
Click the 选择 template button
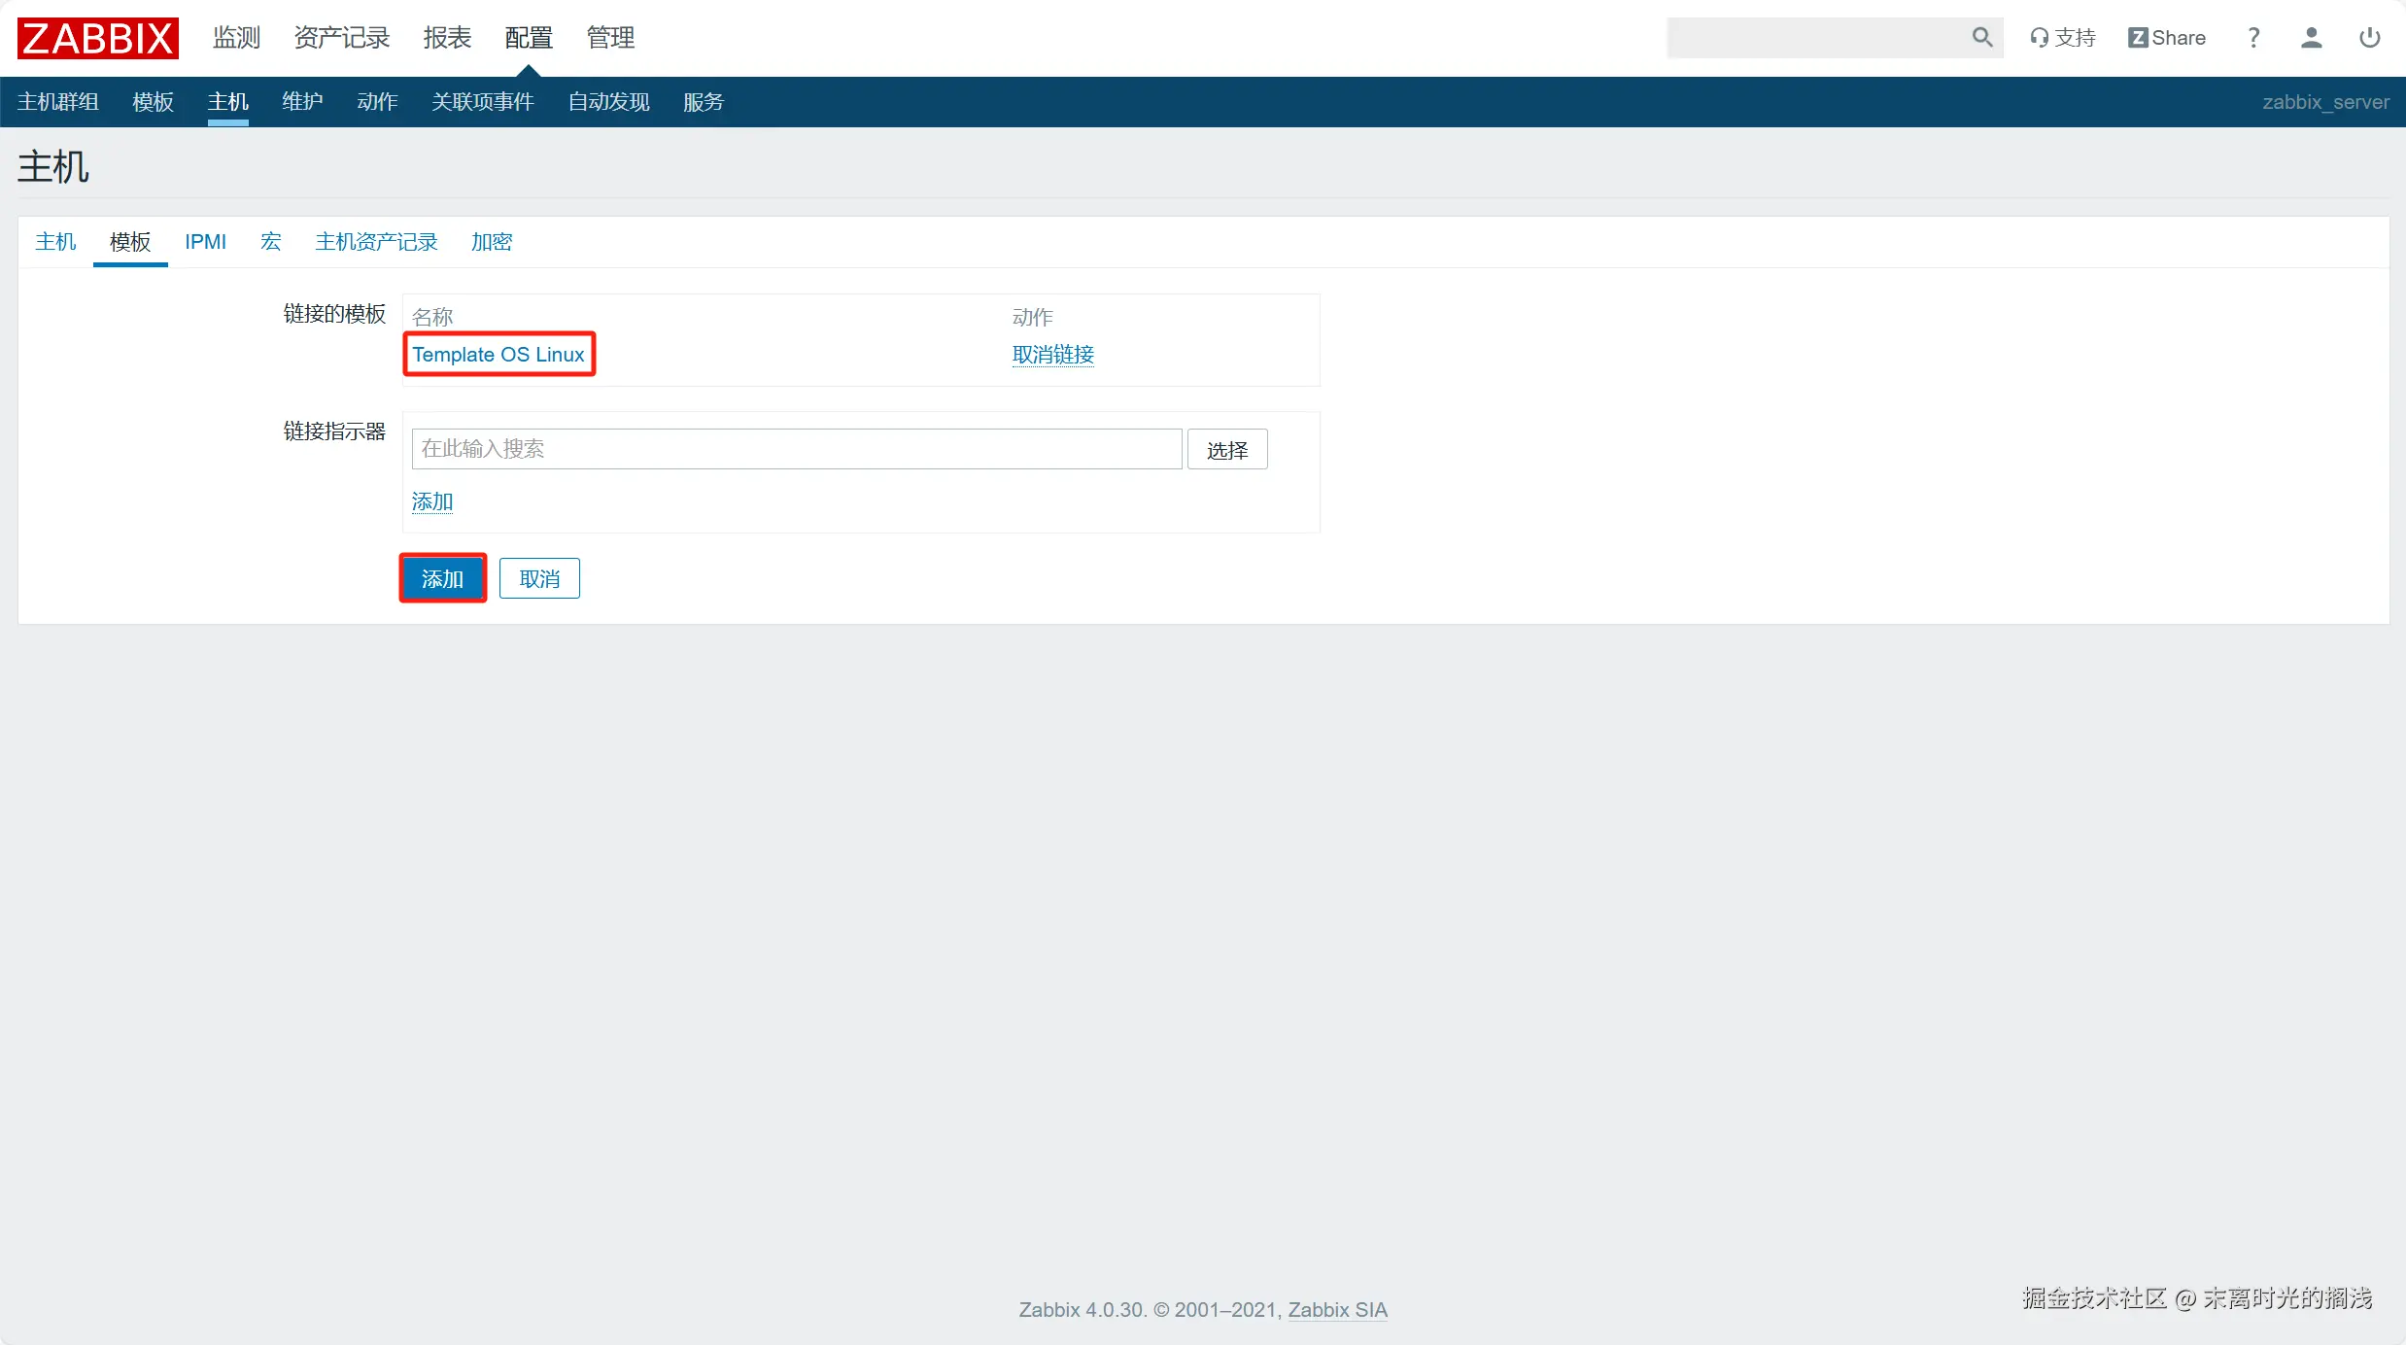click(1226, 450)
